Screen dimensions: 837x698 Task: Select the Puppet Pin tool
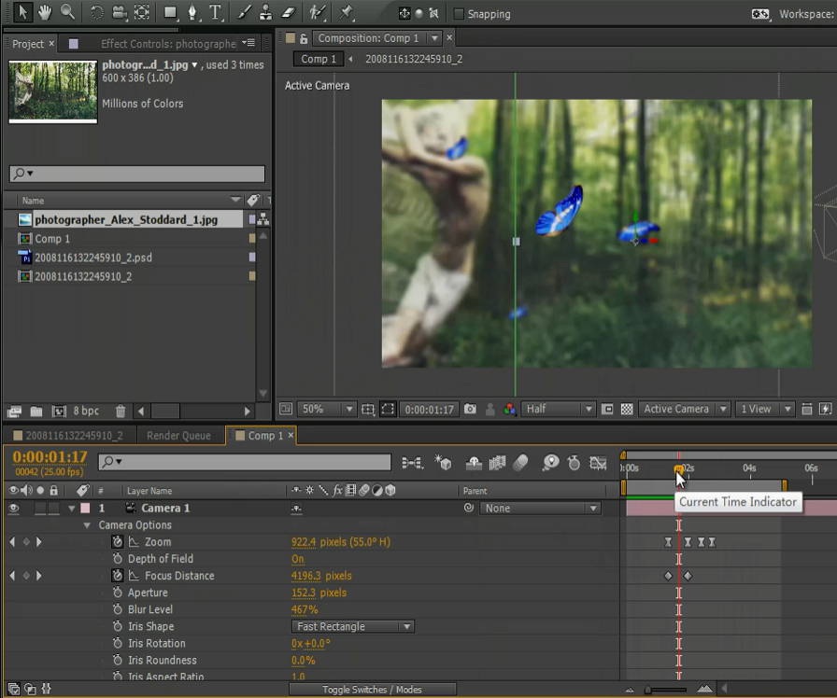coord(347,12)
